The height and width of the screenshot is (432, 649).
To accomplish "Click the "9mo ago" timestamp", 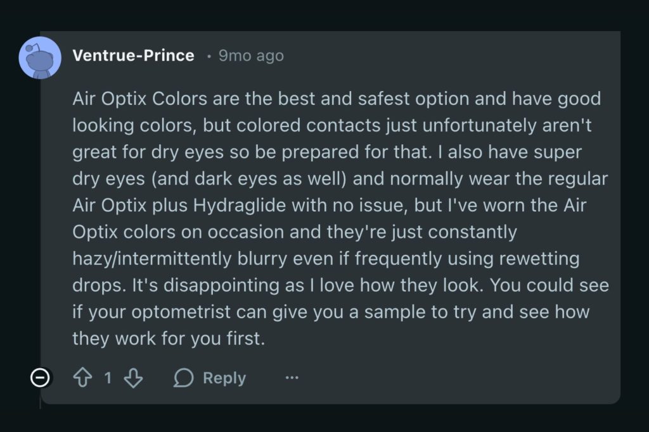I will 251,56.
